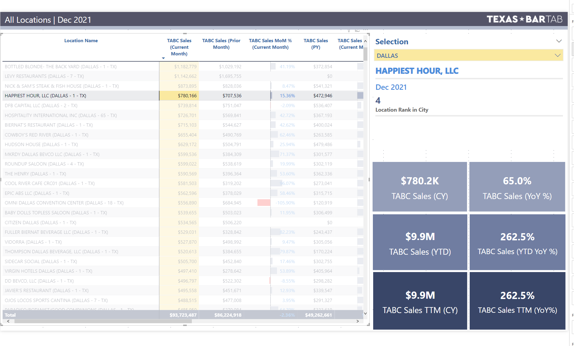The width and height of the screenshot is (574, 346).
Task: Click the $9.9M TABC Sales (YTD) card
Action: click(x=420, y=242)
